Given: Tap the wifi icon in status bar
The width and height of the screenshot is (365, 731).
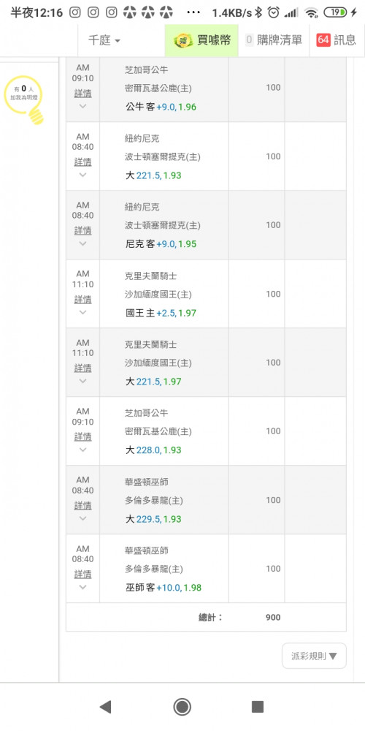Looking at the screenshot, I should (x=310, y=12).
